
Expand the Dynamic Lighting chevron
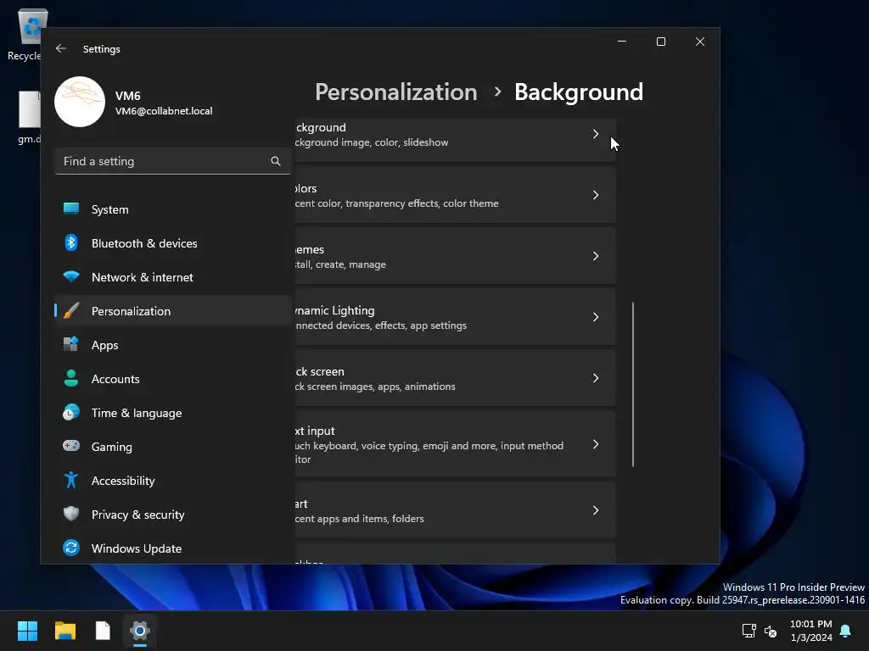(595, 317)
